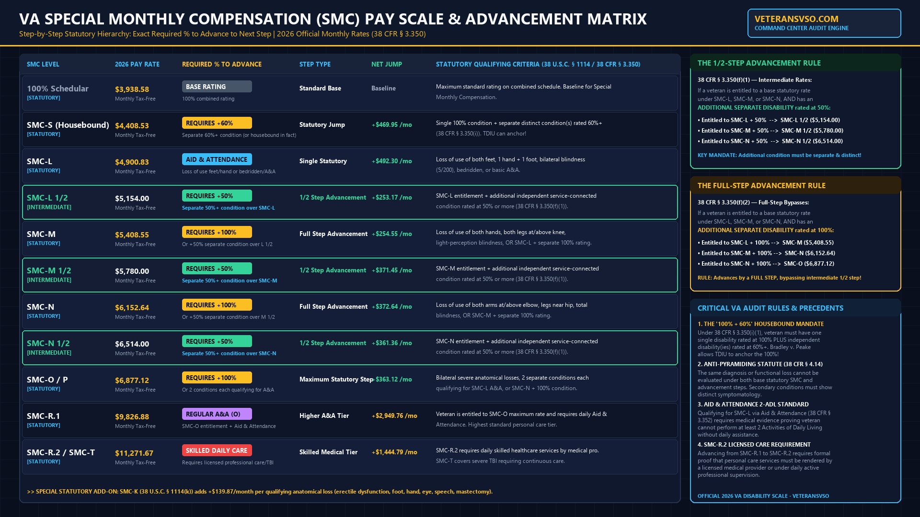Click the +$2,949.76 /mo net jump

tap(394, 416)
